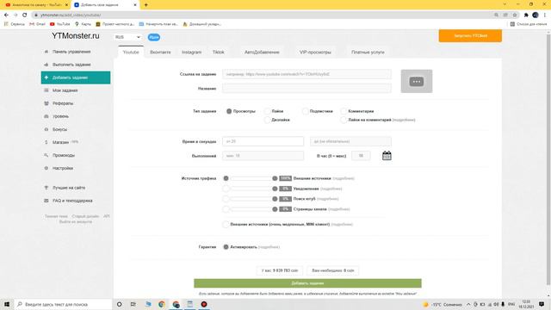Open Task View in the taskbar

[133, 304]
